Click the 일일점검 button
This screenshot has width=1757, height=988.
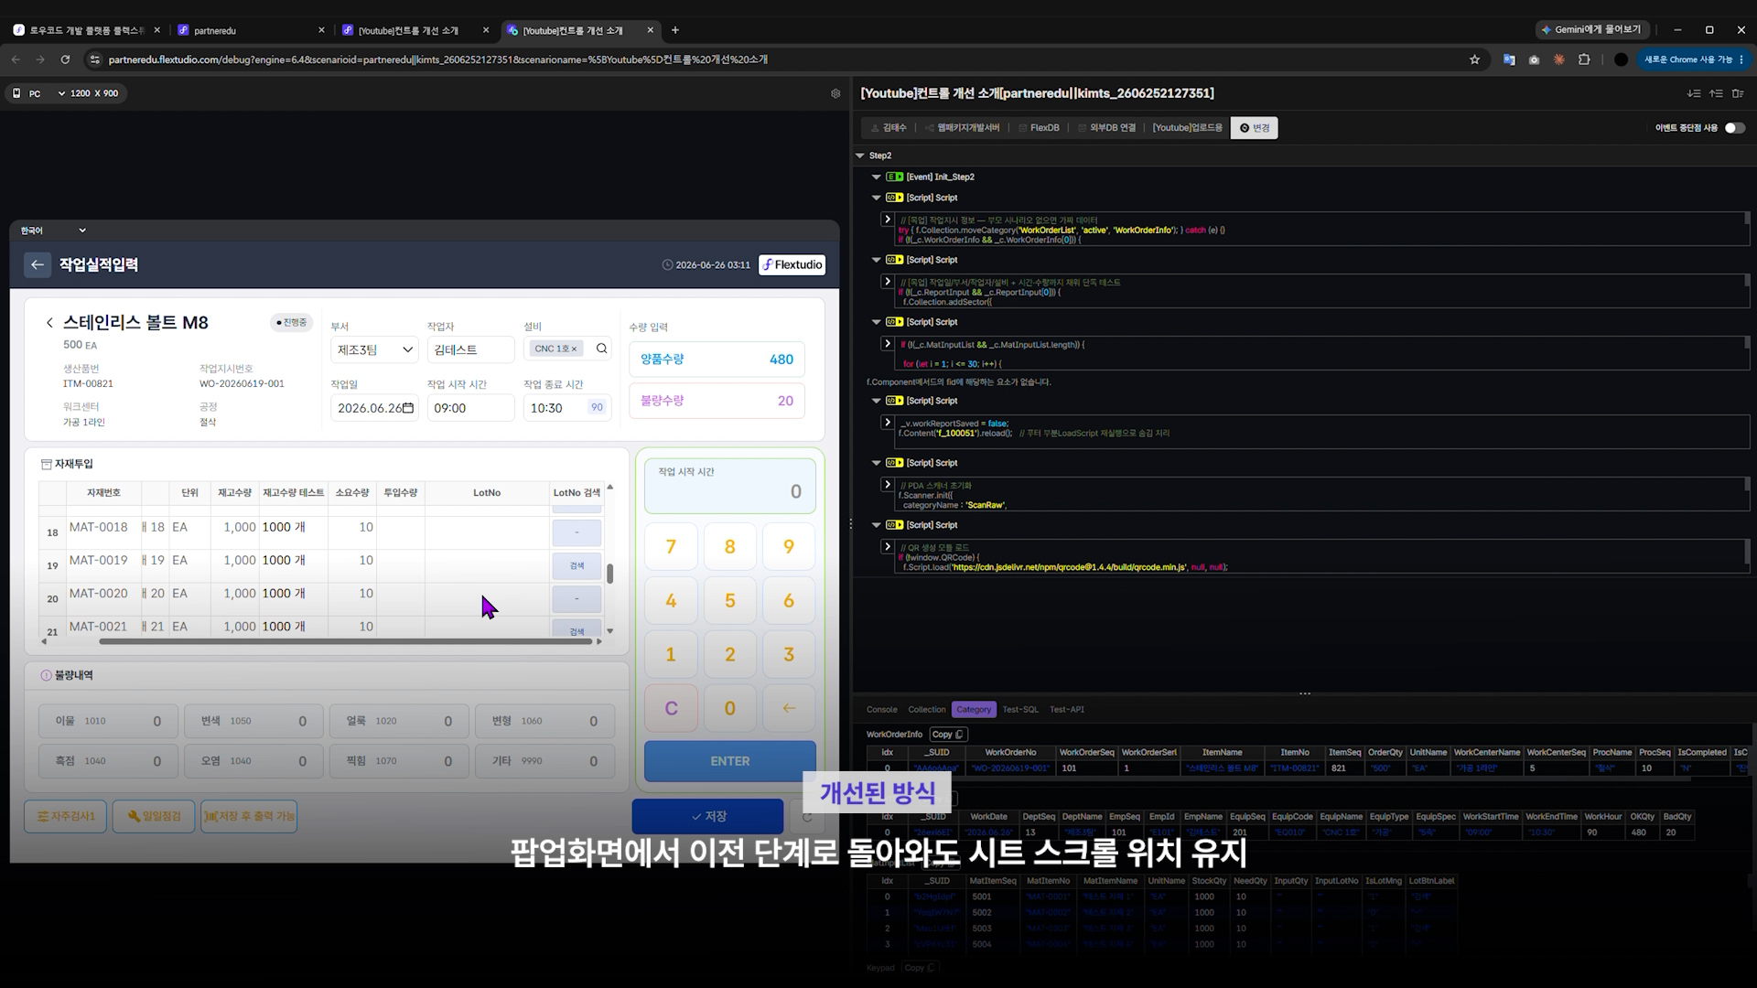[x=154, y=816]
